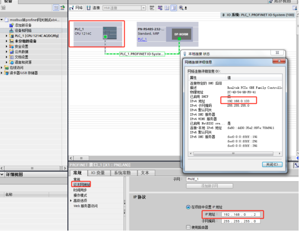Screen dimensions: 299x231
Task: Expand PLC_1 [CPU 1214C AC/DC/Rly] node
Action: click(6, 36)
